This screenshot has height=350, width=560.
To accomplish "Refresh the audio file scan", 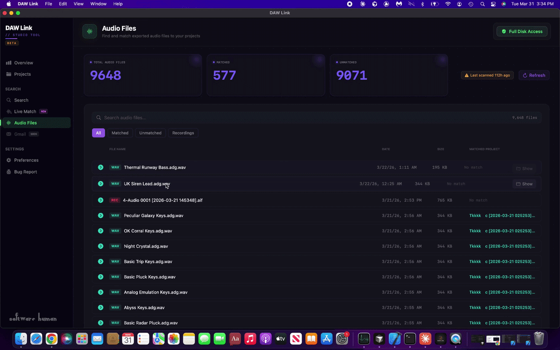I will 534,75.
